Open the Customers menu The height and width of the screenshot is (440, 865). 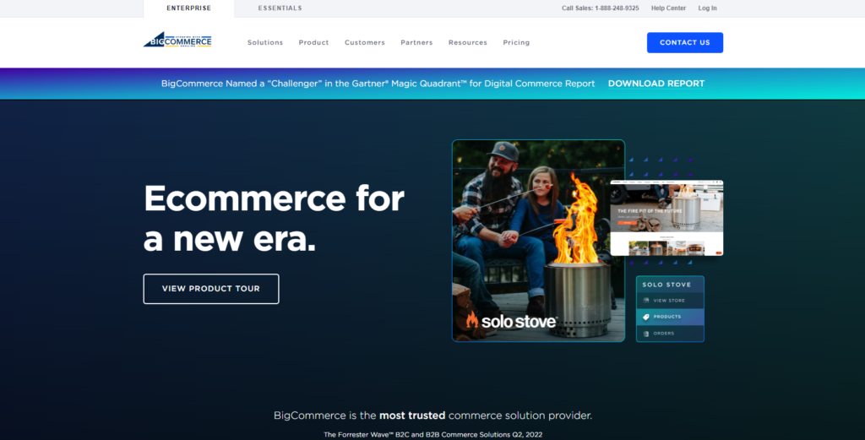pos(365,42)
